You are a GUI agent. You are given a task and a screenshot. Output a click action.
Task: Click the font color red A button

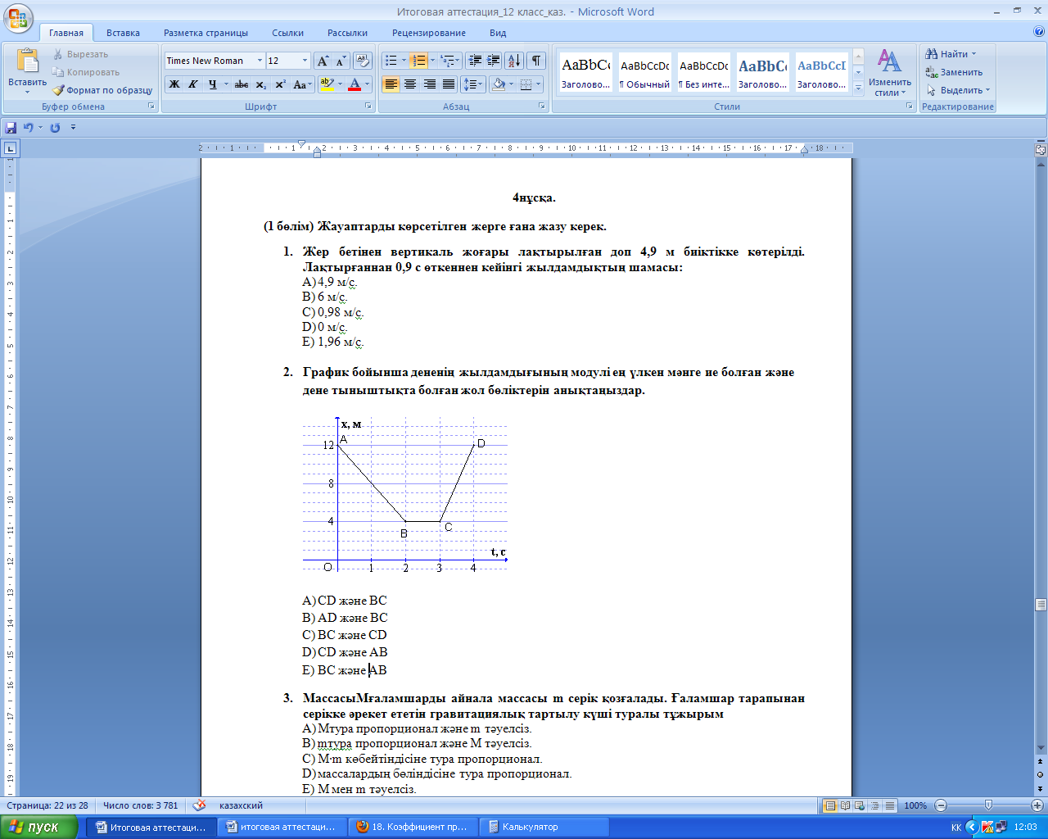coord(355,84)
